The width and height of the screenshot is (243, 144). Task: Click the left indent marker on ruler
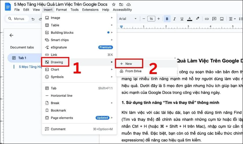tap(121, 27)
